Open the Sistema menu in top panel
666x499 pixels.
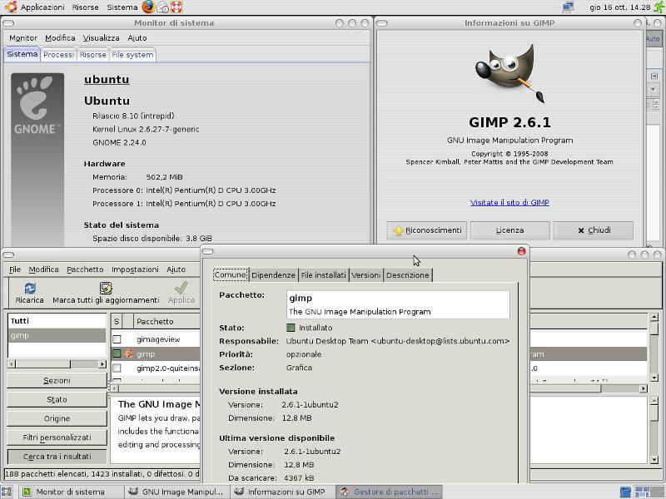click(122, 7)
